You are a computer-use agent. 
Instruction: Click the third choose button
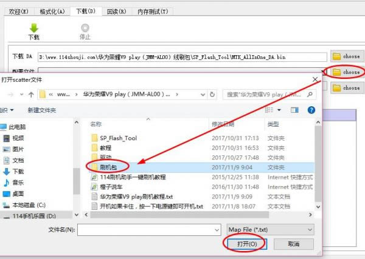click(347, 88)
